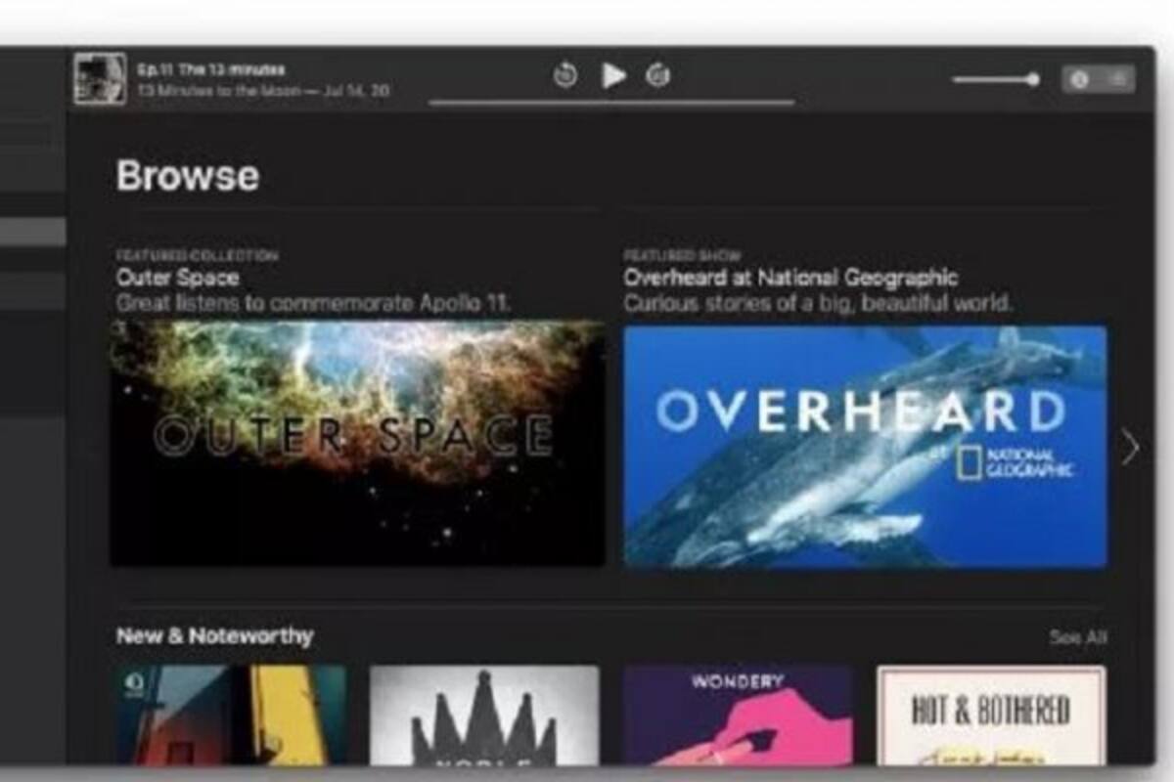This screenshot has width=1174, height=782.
Task: Open the Outer Space featured banner
Action: coord(357,444)
